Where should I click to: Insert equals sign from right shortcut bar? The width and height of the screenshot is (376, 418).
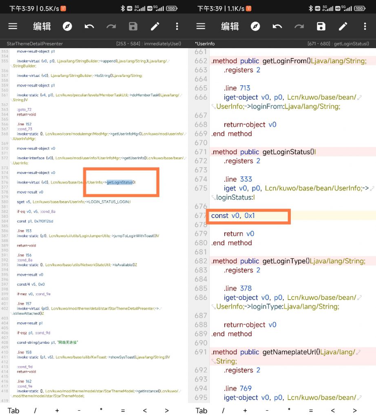tap(311, 411)
